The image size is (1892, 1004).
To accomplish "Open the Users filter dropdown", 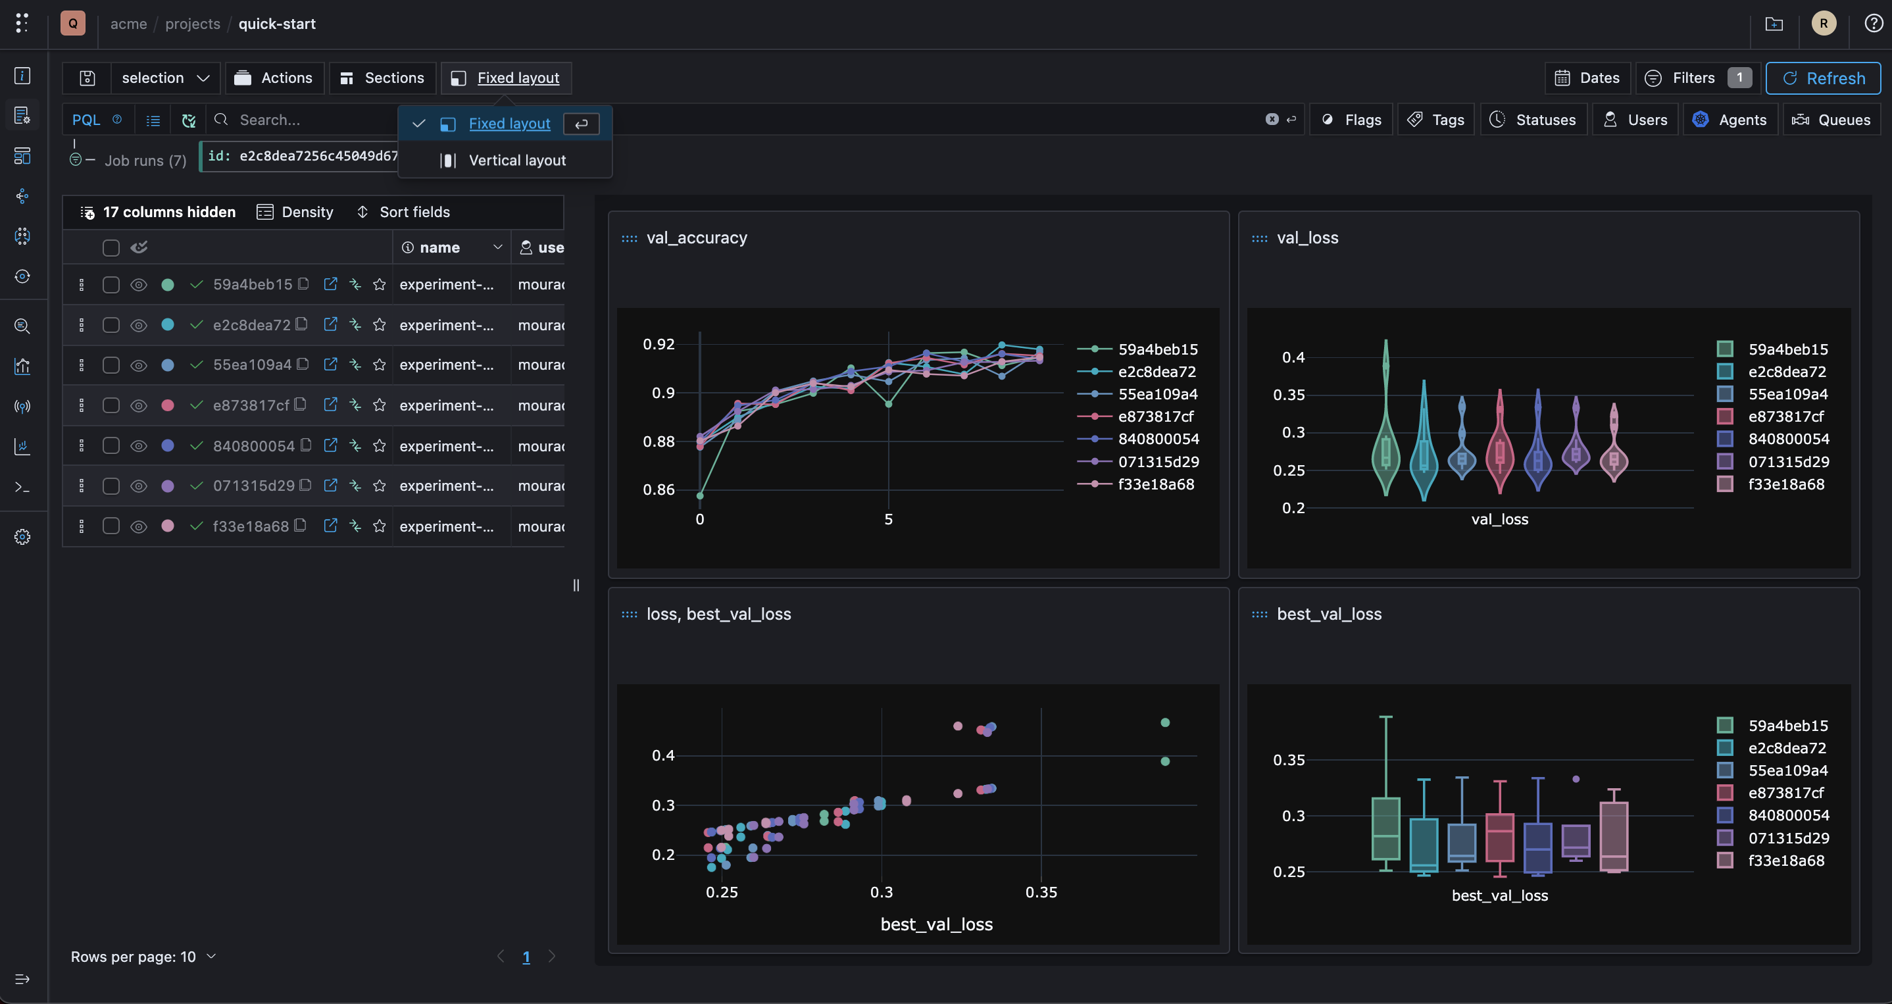I will (1635, 120).
